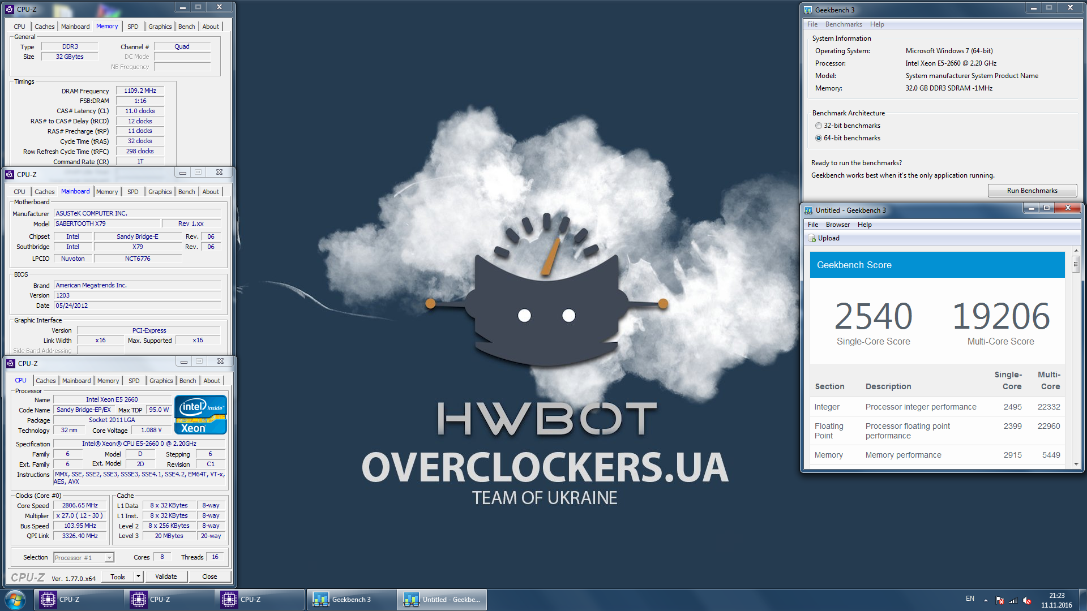This screenshot has height=611, width=1087.
Task: Click Multiplier value x 27.0 field
Action: point(80,515)
